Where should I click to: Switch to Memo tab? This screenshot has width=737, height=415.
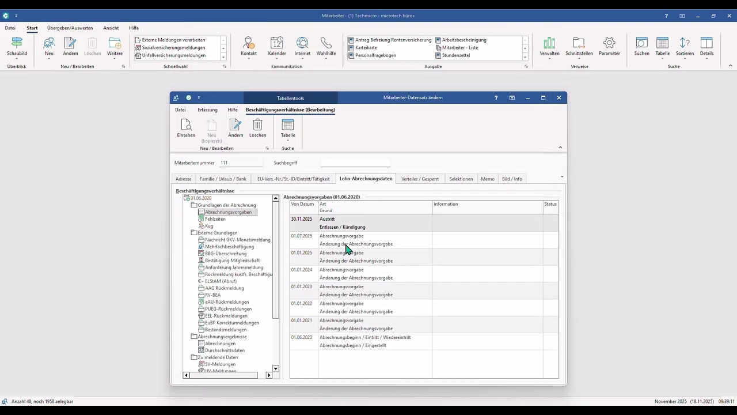(x=488, y=179)
